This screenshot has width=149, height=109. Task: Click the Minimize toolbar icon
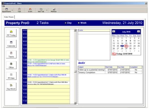tap(54, 10)
